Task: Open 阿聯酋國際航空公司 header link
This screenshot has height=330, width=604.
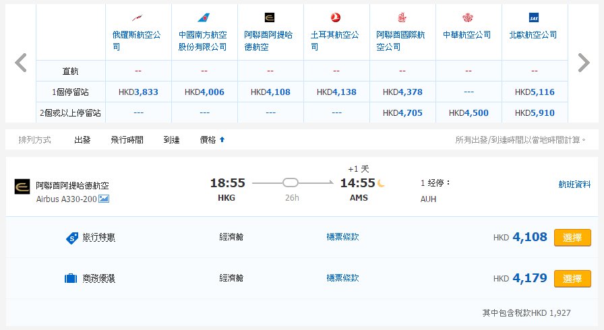Action: pyautogui.click(x=400, y=41)
